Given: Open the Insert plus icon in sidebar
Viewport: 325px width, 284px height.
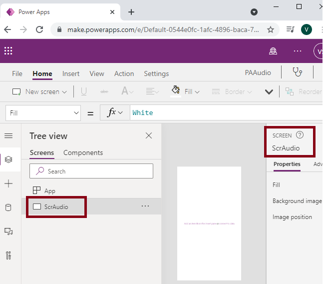Looking at the screenshot, I should click(8, 183).
